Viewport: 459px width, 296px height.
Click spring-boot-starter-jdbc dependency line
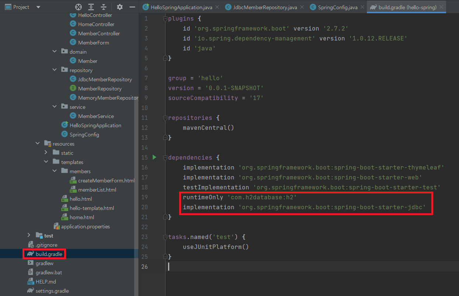tap(304, 207)
